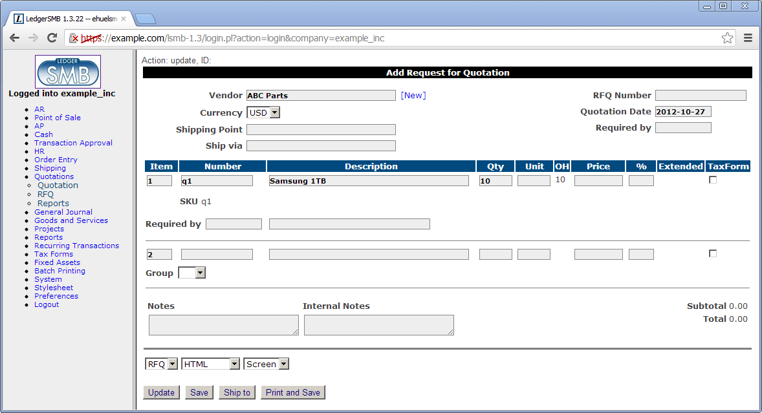Tick the TaxForm checkbox for item 2

(x=712, y=253)
